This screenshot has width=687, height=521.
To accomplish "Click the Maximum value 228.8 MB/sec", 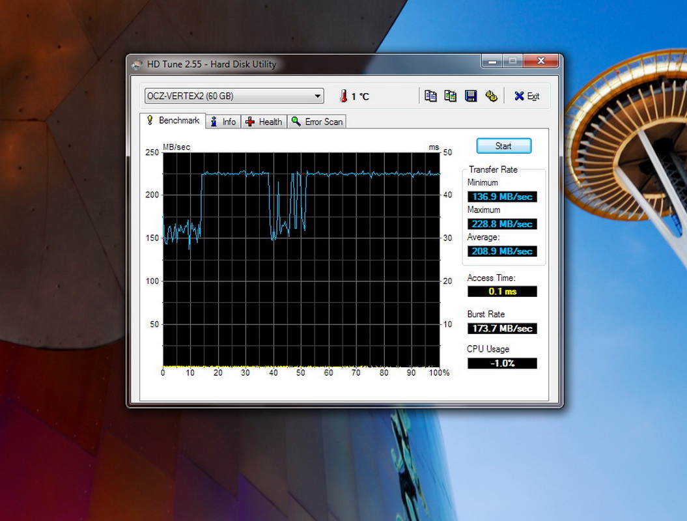I will coord(502,224).
